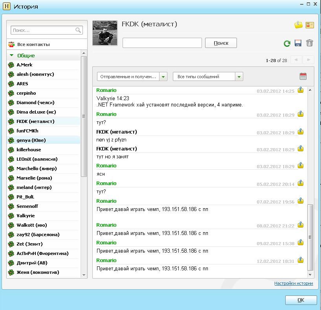Screen dimensions: 321x310
Task: Delete history with the trash bin icon
Action: pyautogui.click(x=310, y=43)
